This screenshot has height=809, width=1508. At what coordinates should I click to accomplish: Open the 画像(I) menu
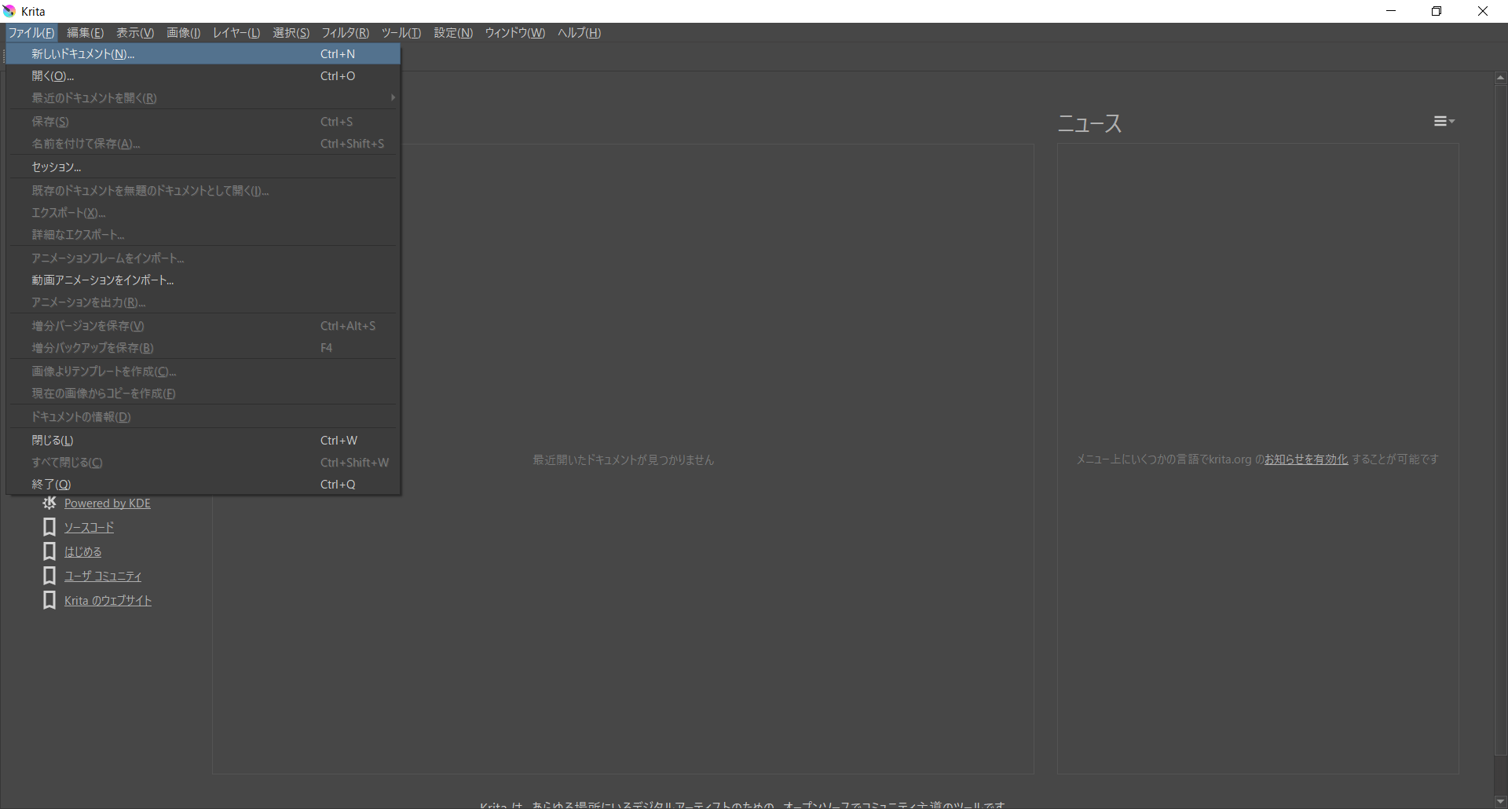[184, 32]
